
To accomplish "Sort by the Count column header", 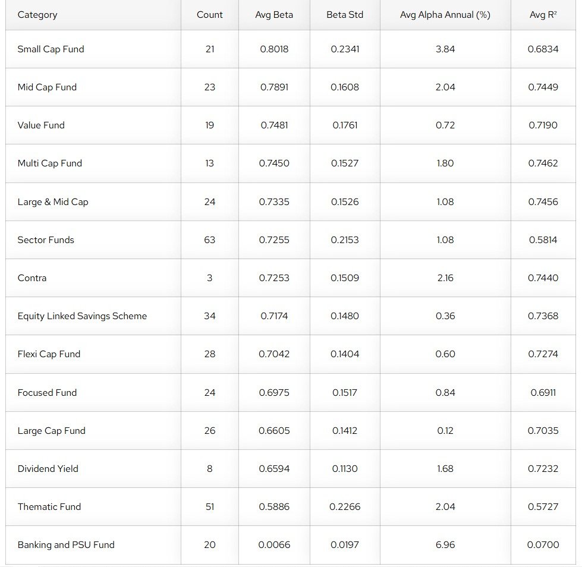I will pyautogui.click(x=210, y=15).
